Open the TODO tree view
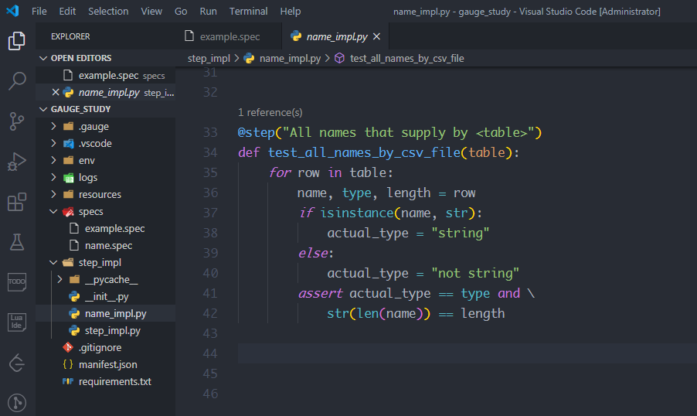The image size is (697, 416). tap(17, 282)
